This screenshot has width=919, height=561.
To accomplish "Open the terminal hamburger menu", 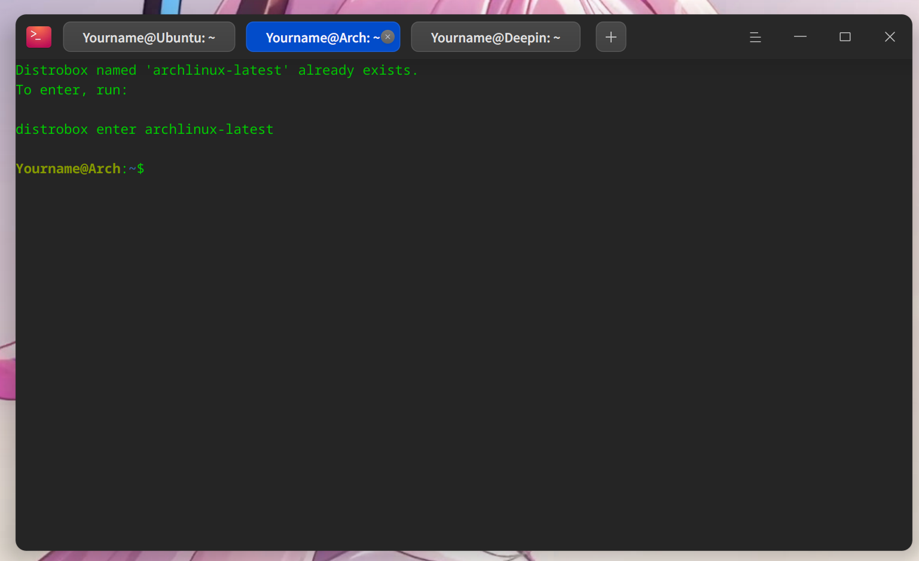I will (x=755, y=37).
